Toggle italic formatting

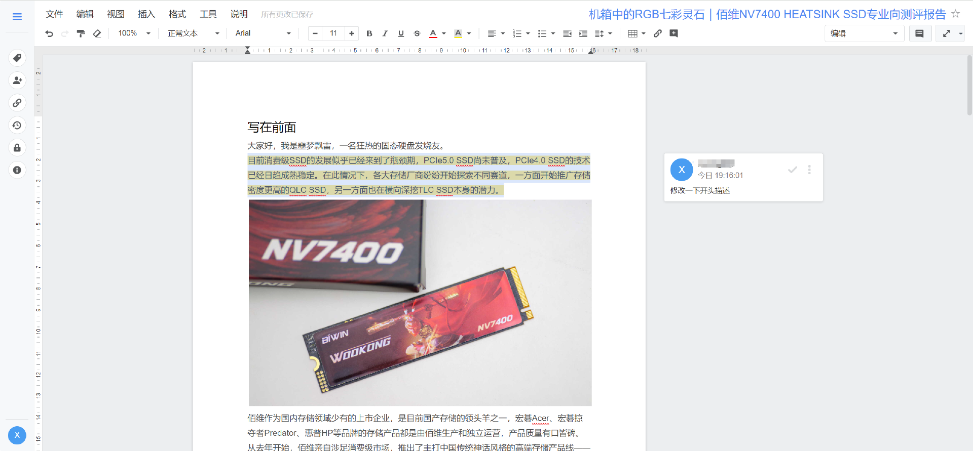(385, 33)
